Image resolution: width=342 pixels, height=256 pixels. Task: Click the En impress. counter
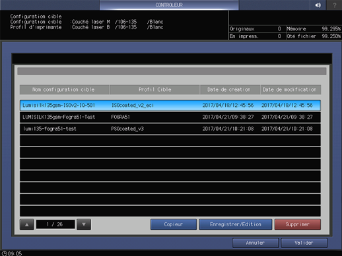pos(257,36)
